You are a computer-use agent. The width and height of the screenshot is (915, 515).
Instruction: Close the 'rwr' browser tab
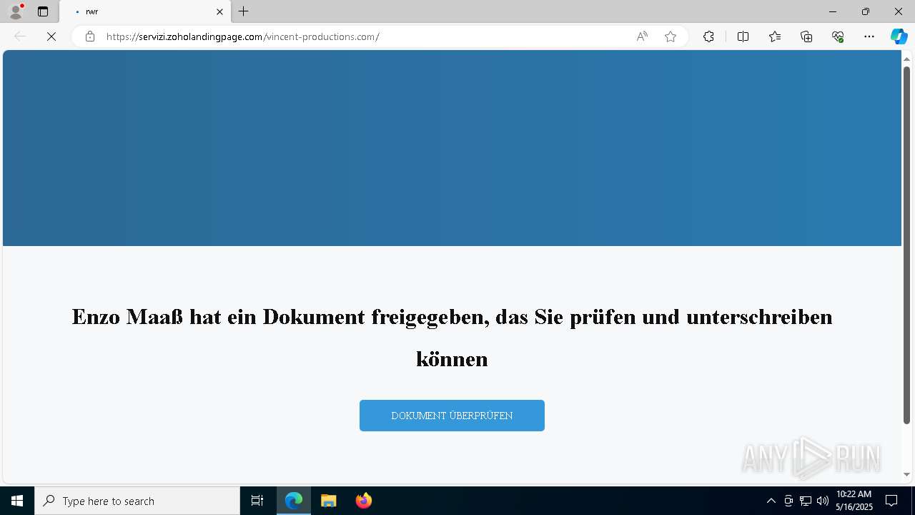(x=219, y=11)
